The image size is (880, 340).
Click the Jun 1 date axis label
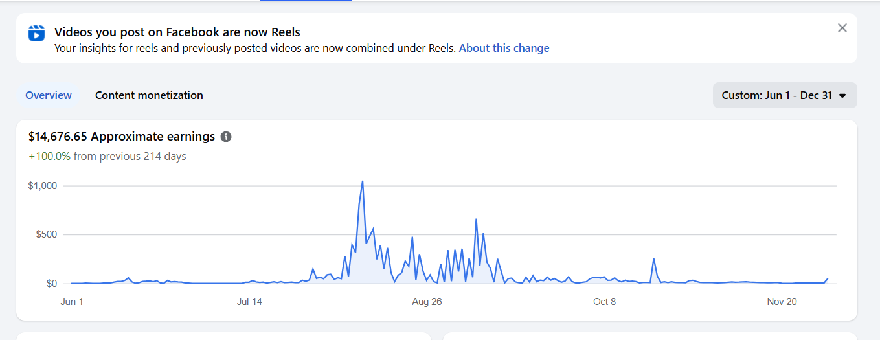[x=72, y=302]
